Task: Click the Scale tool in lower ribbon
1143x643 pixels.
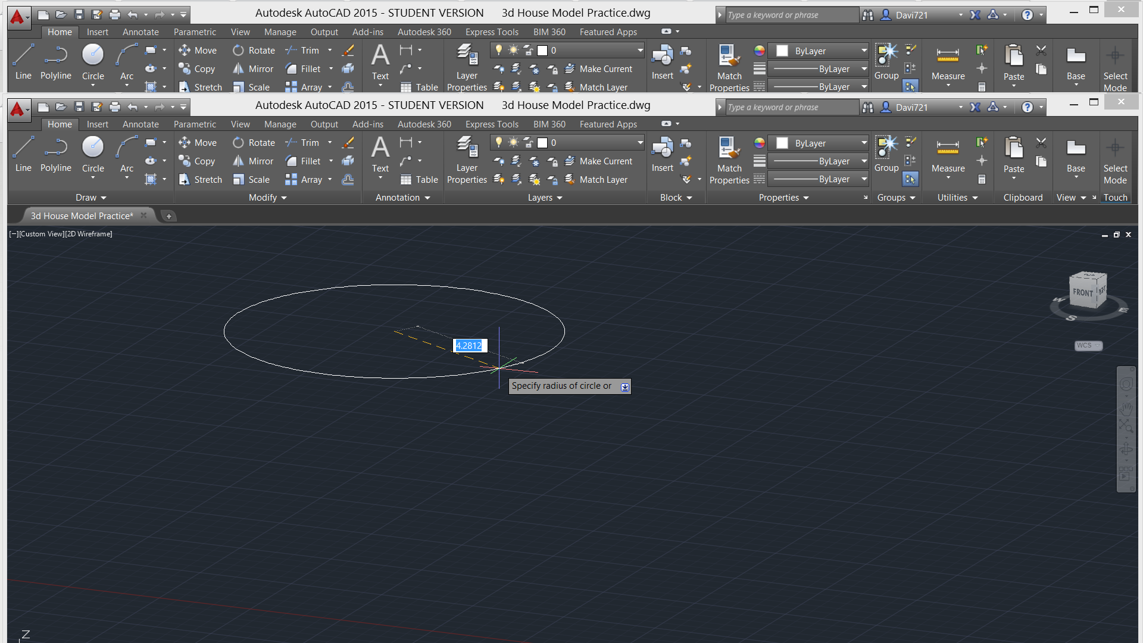Action: (x=251, y=180)
